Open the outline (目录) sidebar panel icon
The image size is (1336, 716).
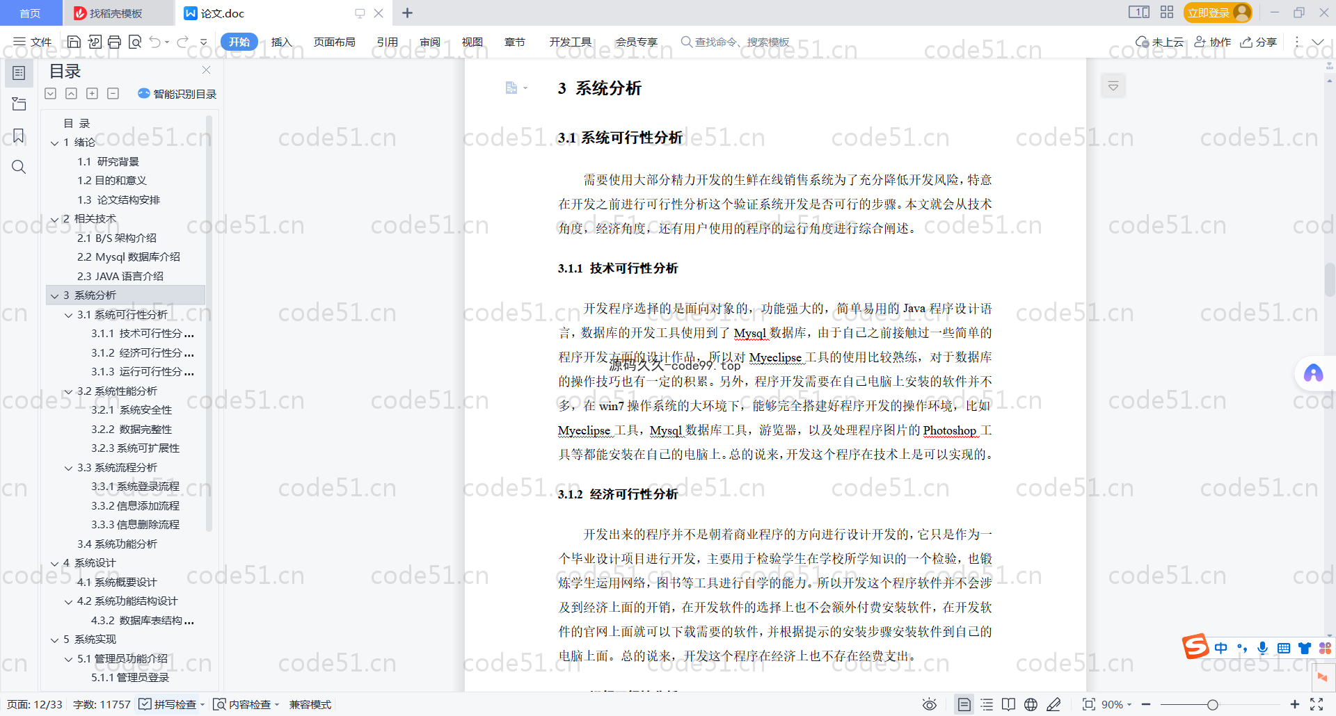pyautogui.click(x=19, y=73)
